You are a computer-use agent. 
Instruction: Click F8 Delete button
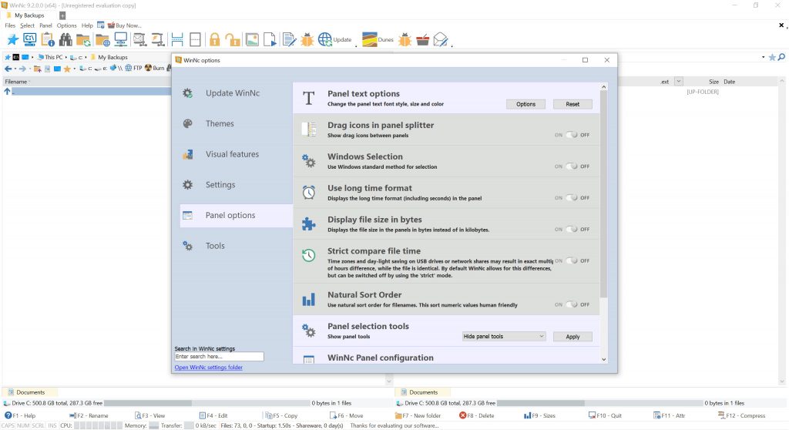(x=476, y=416)
